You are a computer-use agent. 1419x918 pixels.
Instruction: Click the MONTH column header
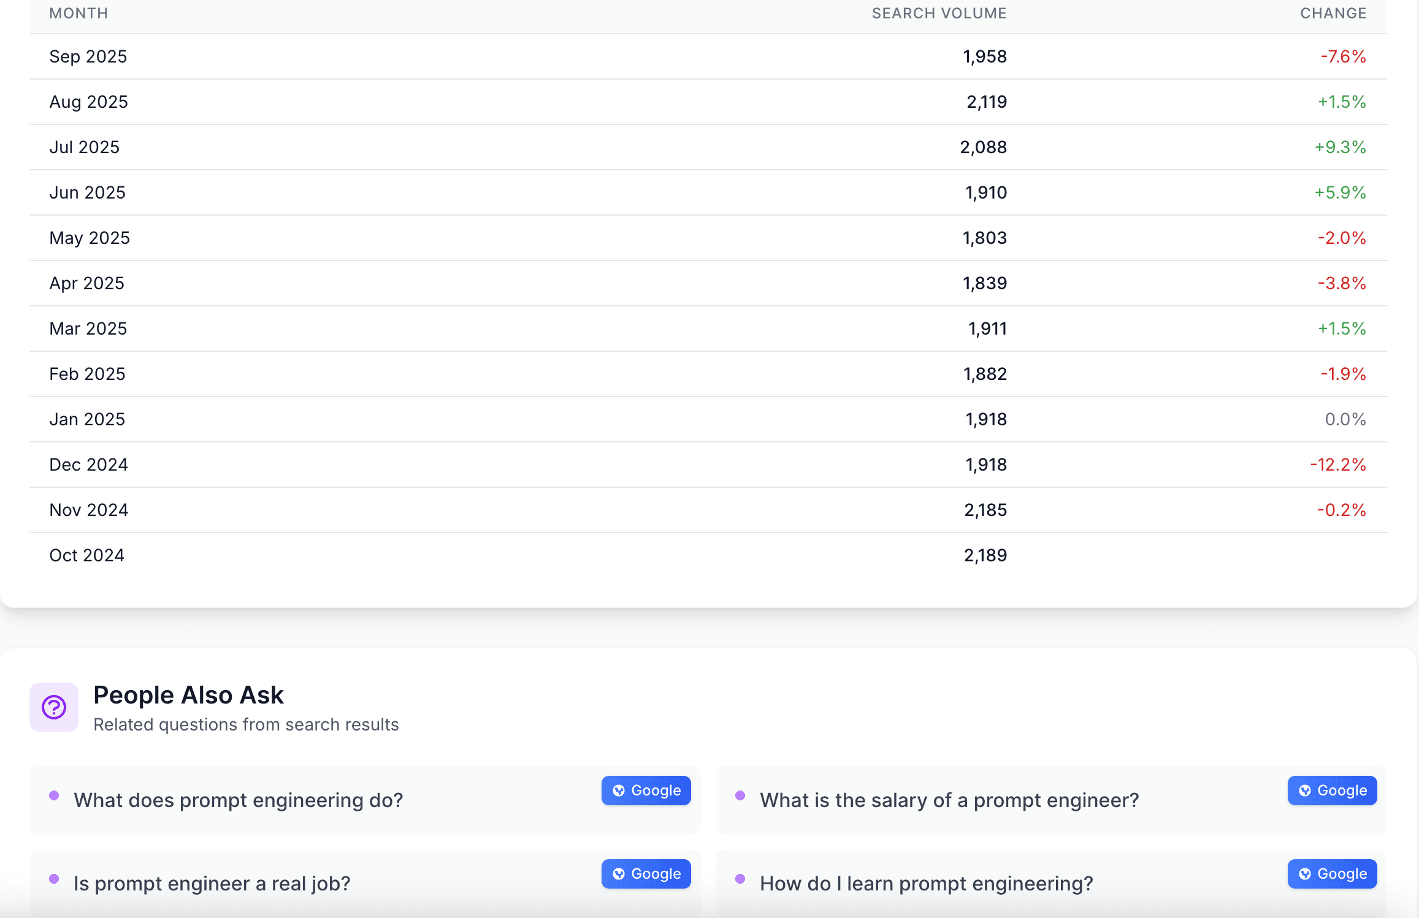pyautogui.click(x=78, y=13)
